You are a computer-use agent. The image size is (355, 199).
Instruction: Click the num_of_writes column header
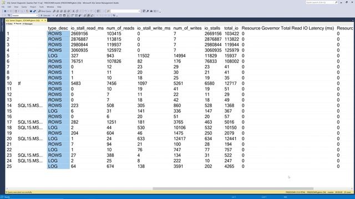click(187, 28)
